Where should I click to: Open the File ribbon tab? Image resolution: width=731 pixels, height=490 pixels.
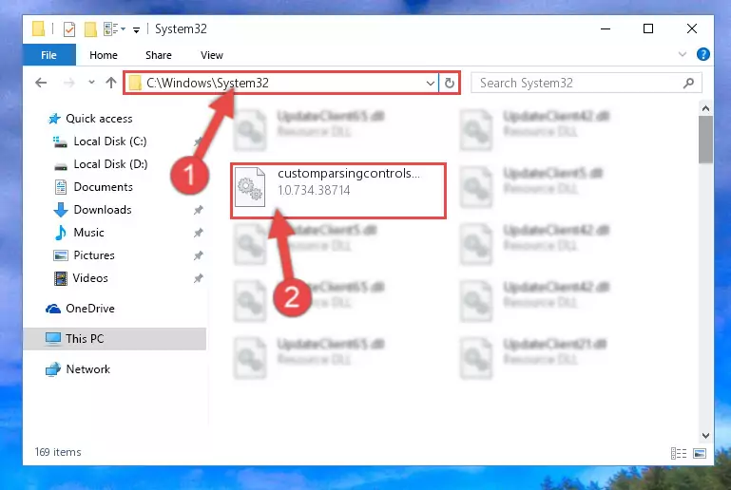coord(48,55)
